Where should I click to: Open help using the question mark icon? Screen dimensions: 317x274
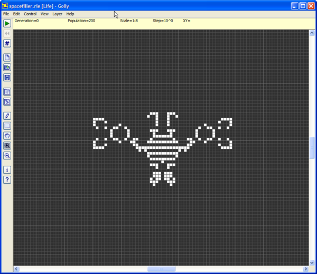pos(7,180)
